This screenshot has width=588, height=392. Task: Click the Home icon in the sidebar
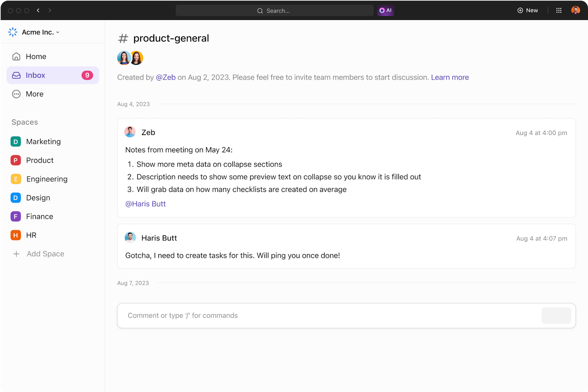click(16, 56)
